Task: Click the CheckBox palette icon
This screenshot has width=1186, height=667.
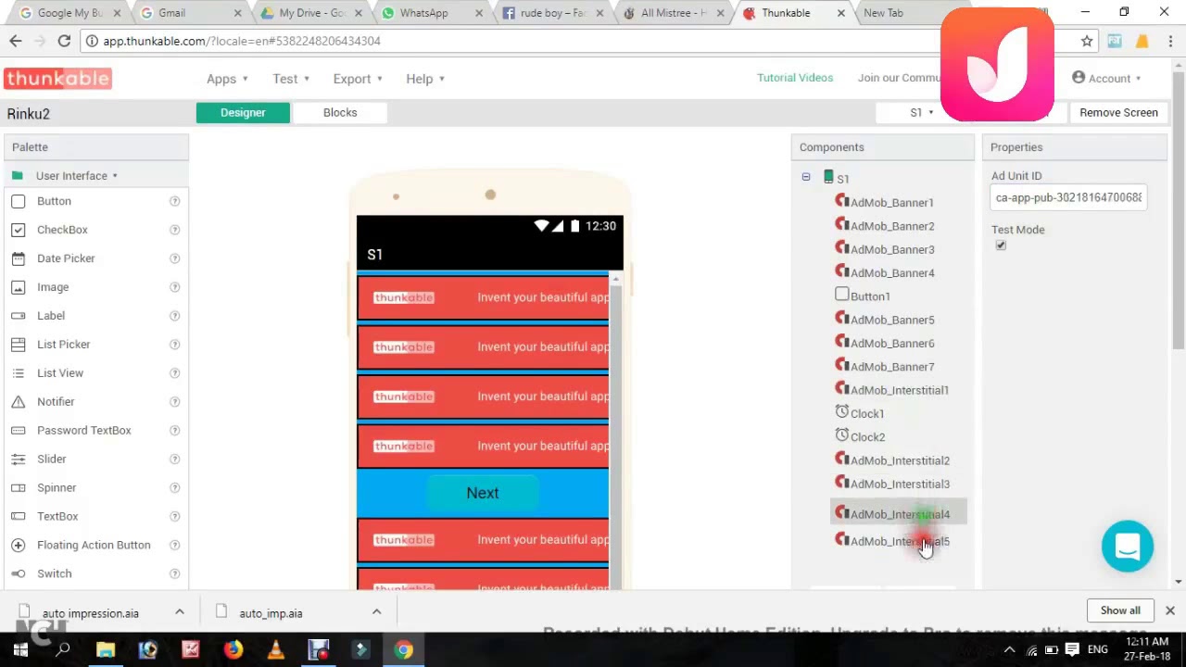Action: pyautogui.click(x=19, y=230)
